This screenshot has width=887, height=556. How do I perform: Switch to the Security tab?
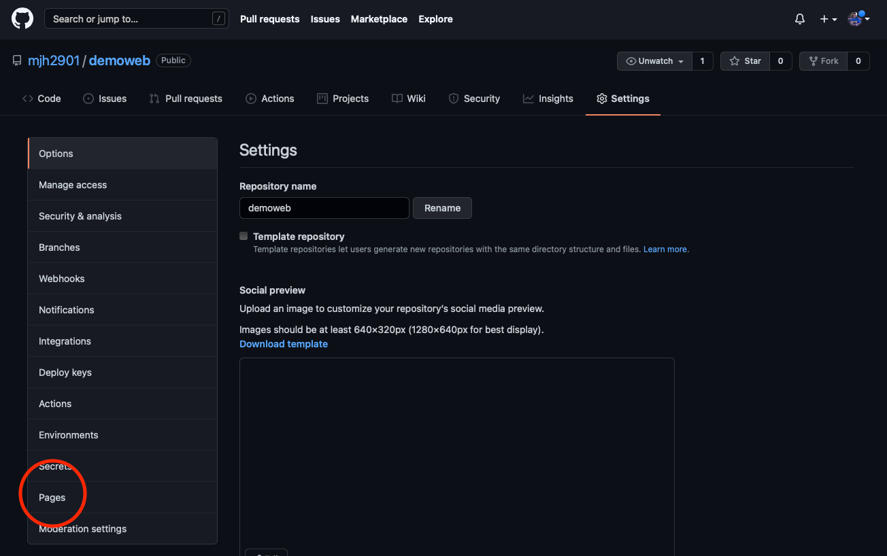pyautogui.click(x=474, y=99)
